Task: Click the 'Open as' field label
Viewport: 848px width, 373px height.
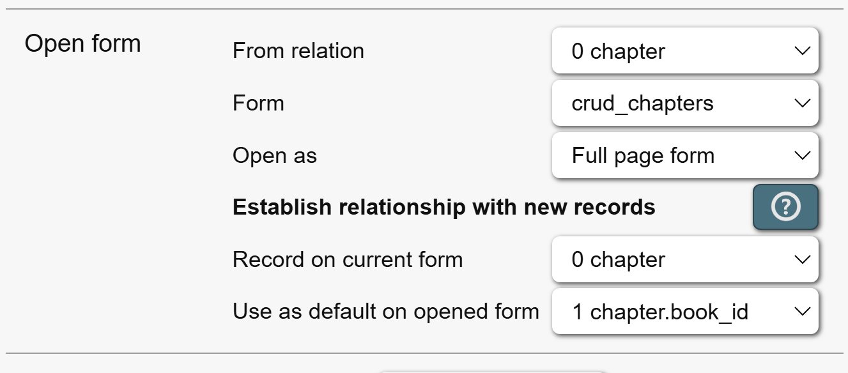Action: [x=275, y=156]
